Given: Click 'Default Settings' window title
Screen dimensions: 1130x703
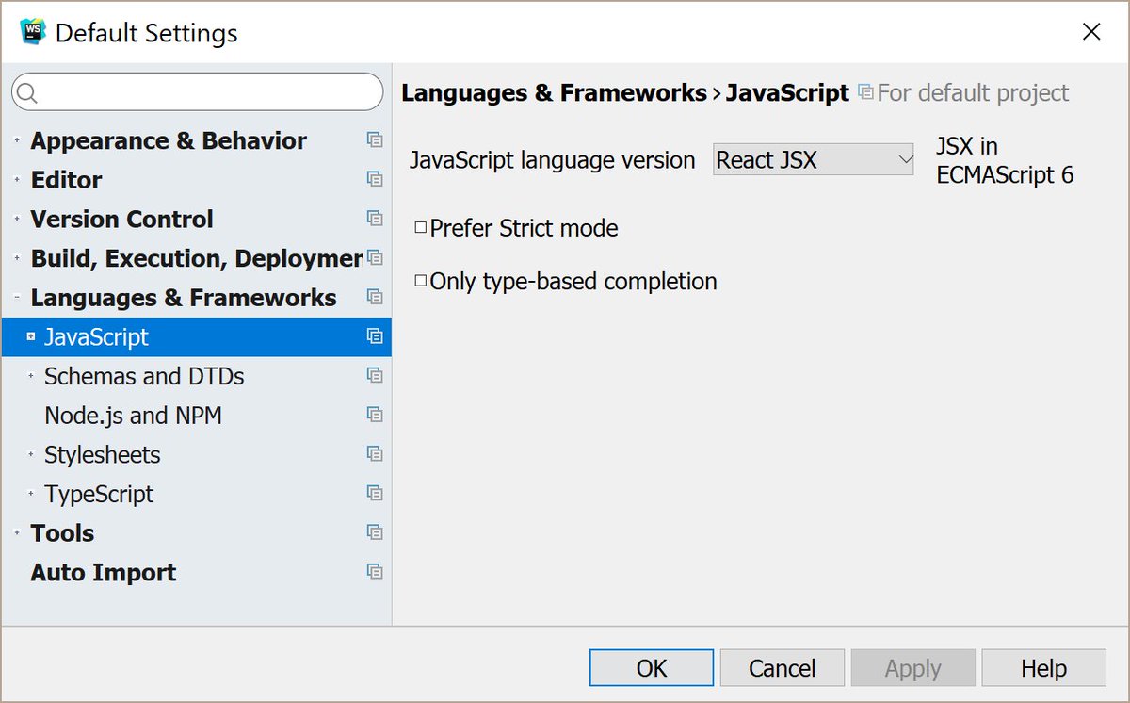Looking at the screenshot, I should click(146, 33).
